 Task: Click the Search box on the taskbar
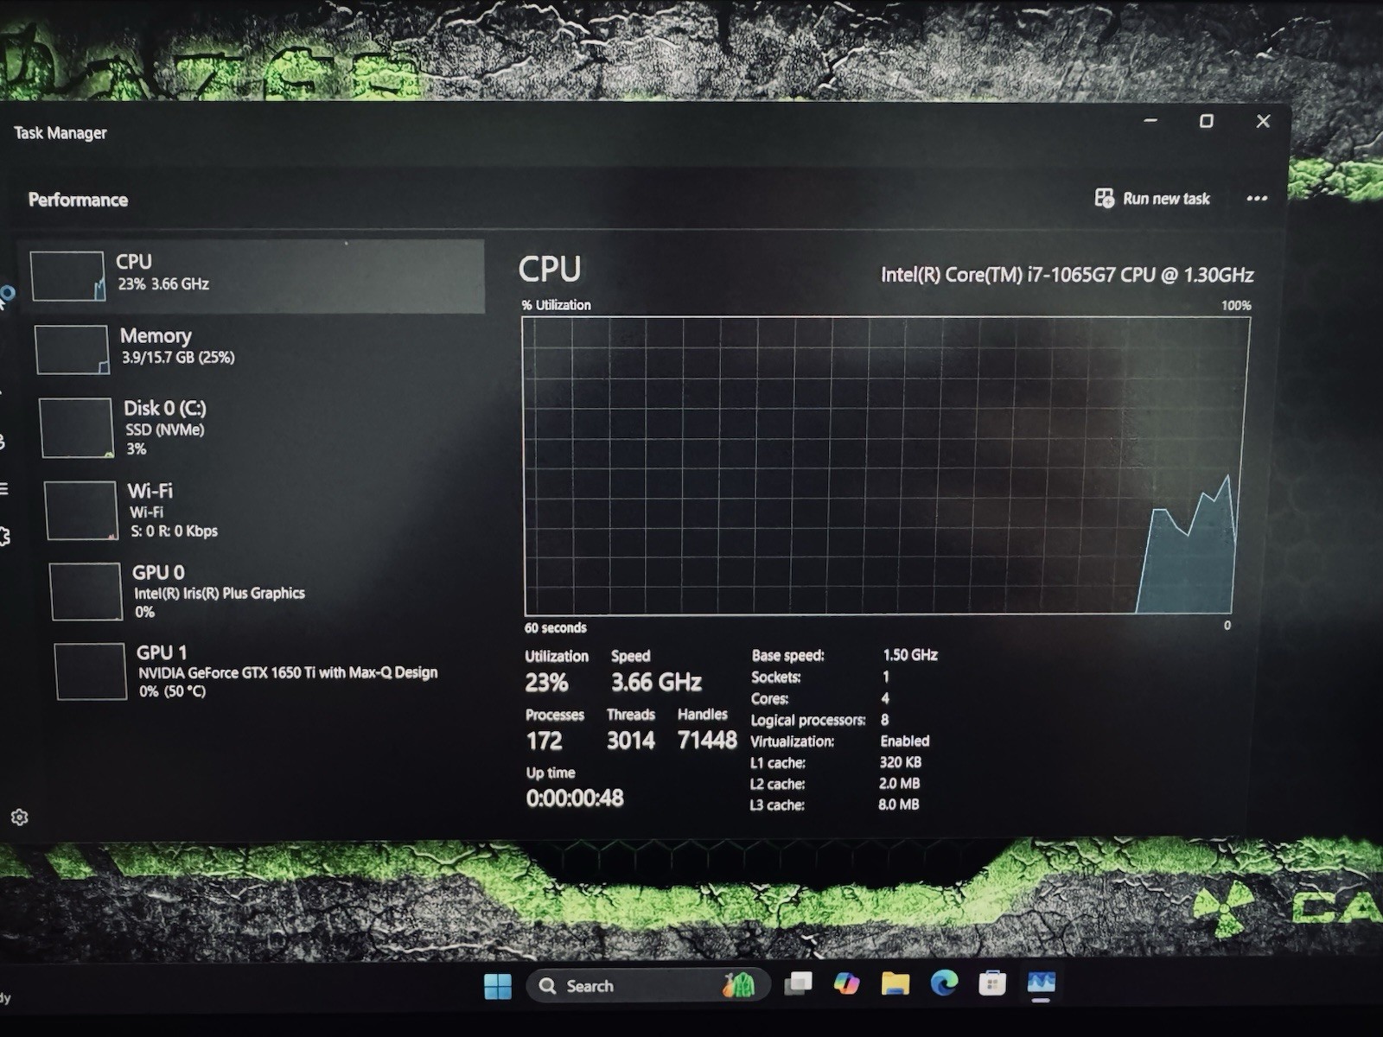(647, 985)
